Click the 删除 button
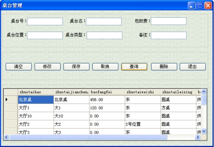This screenshot has height=147, width=214. point(164,67)
